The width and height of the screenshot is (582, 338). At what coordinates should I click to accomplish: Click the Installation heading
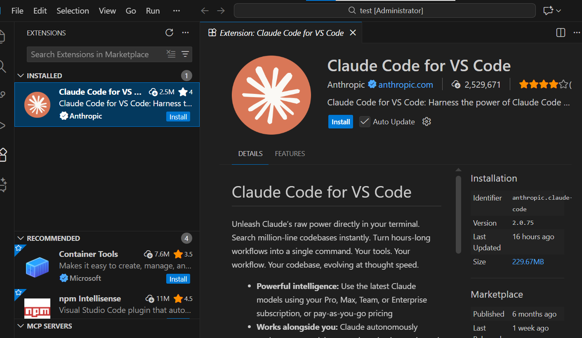click(x=494, y=178)
